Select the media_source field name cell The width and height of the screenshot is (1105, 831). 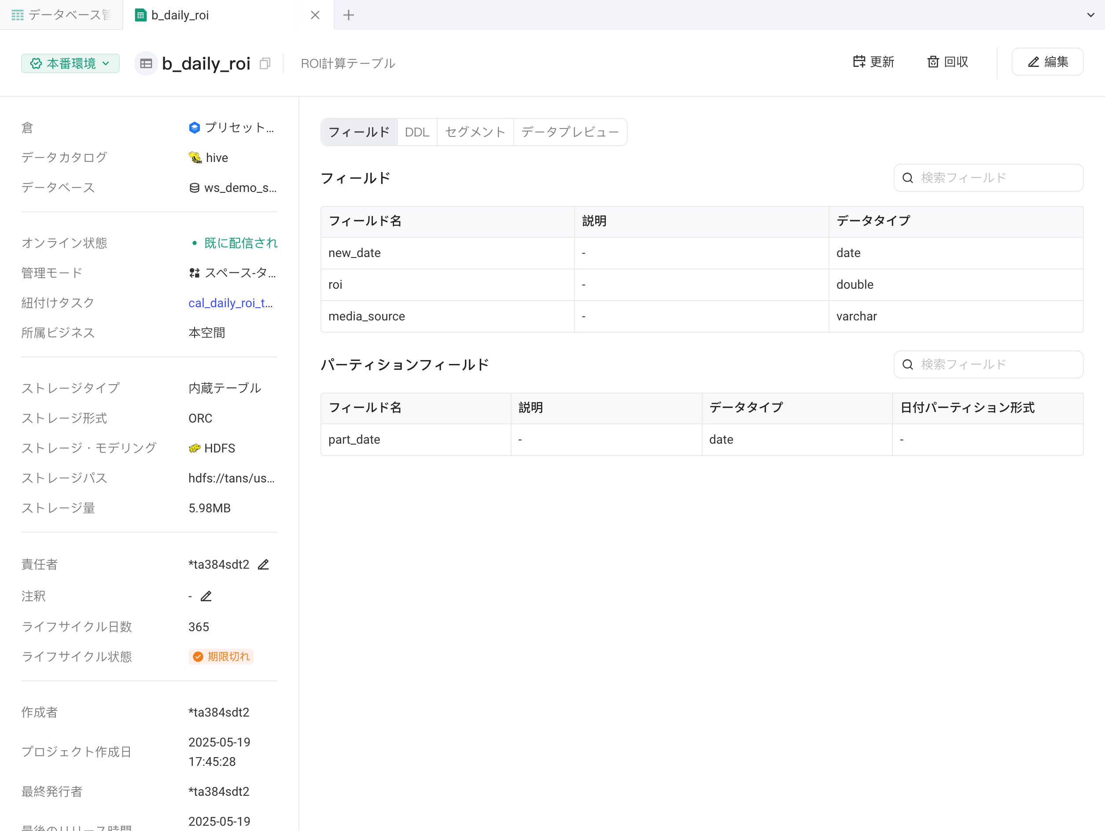point(448,316)
